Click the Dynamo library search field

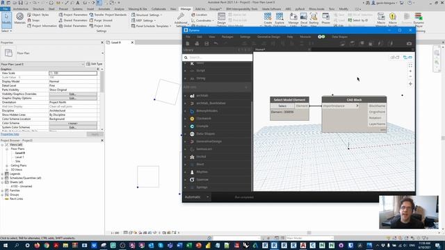[x=218, y=58]
